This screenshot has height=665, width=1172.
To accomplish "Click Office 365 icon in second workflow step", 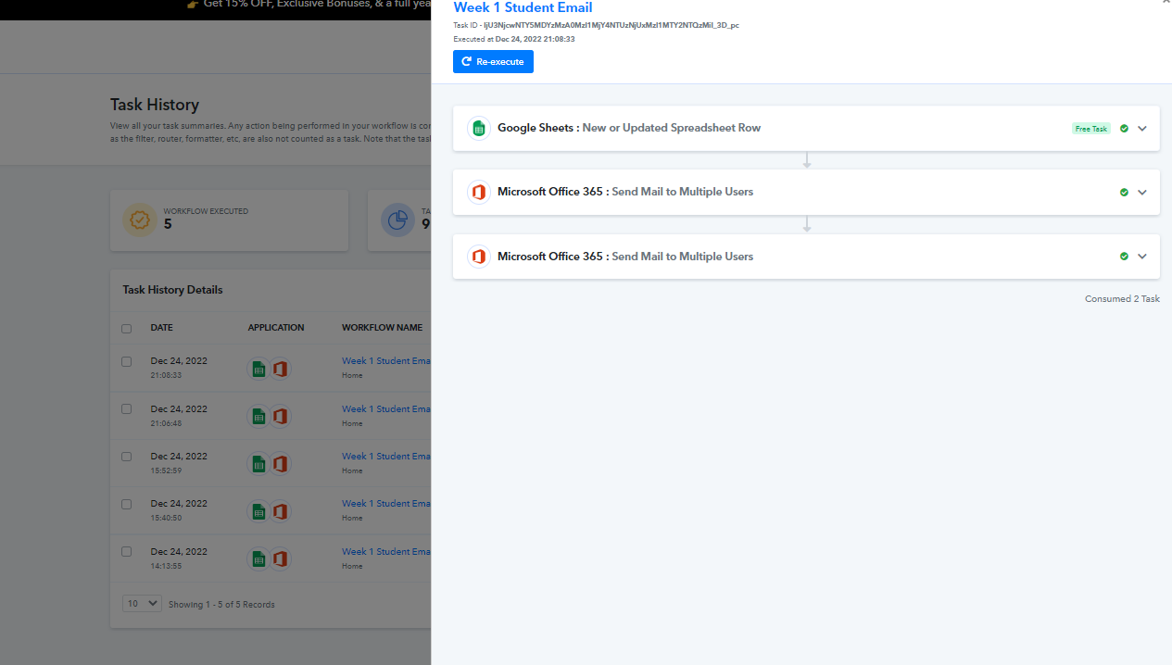I will tap(478, 193).
